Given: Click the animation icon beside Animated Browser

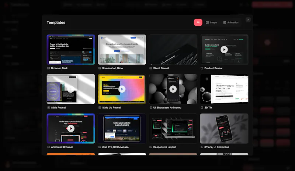Looking at the screenshot, I should point(49,147).
